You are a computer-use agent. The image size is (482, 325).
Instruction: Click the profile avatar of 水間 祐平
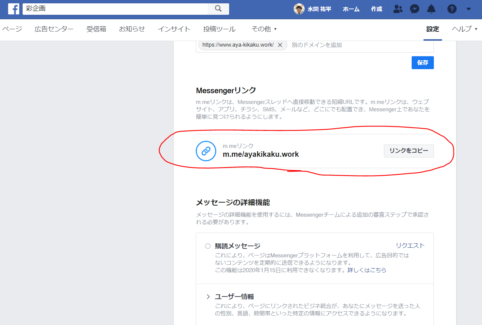pos(299,9)
